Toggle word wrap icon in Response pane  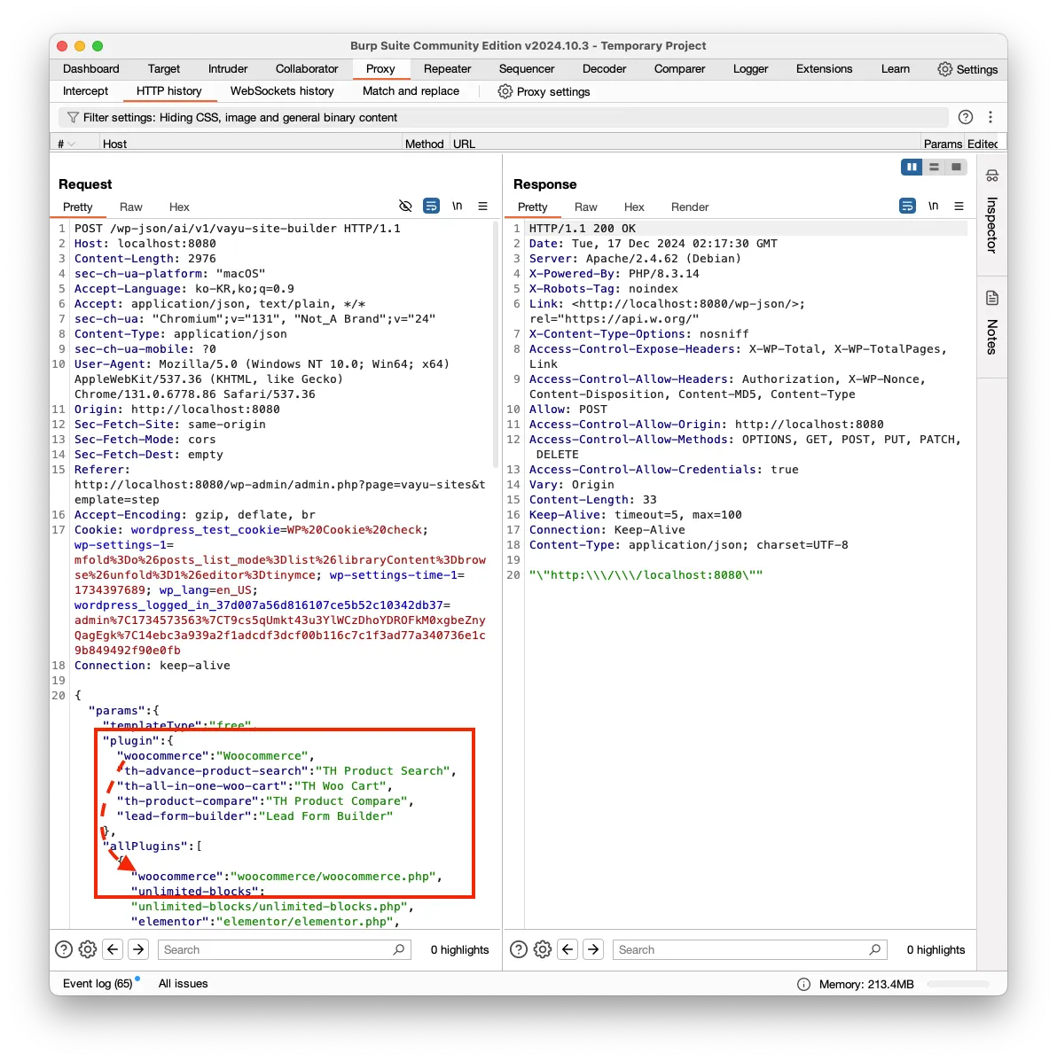[907, 206]
